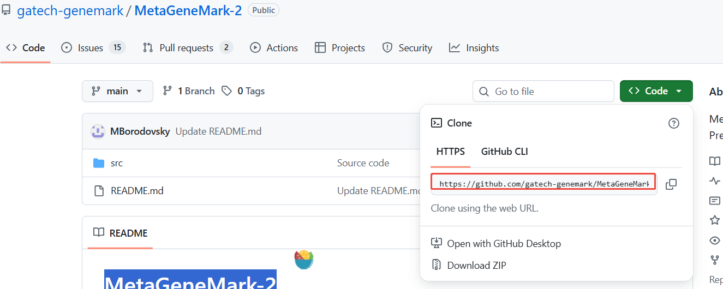Open the README.md file

click(x=137, y=191)
